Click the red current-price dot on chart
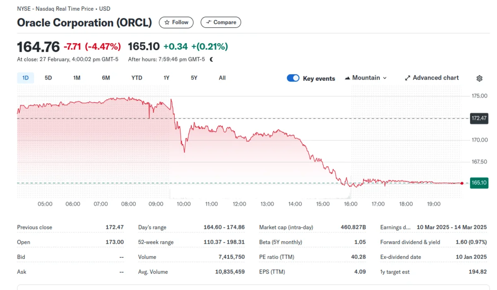 [x=462, y=183]
